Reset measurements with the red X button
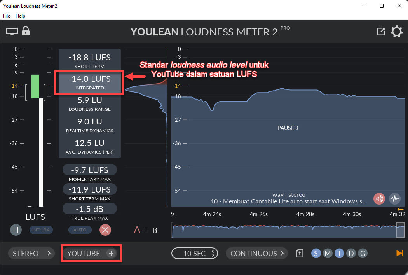This screenshot has height=275, width=408. coord(105,230)
